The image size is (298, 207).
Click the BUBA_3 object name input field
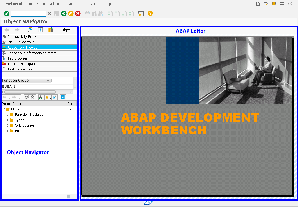[37, 86]
